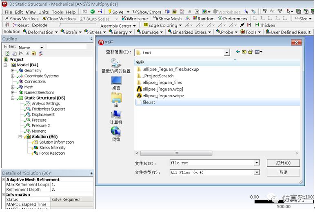315x212 pixels.
Task: Select Force Reaction result
Action: (52, 153)
